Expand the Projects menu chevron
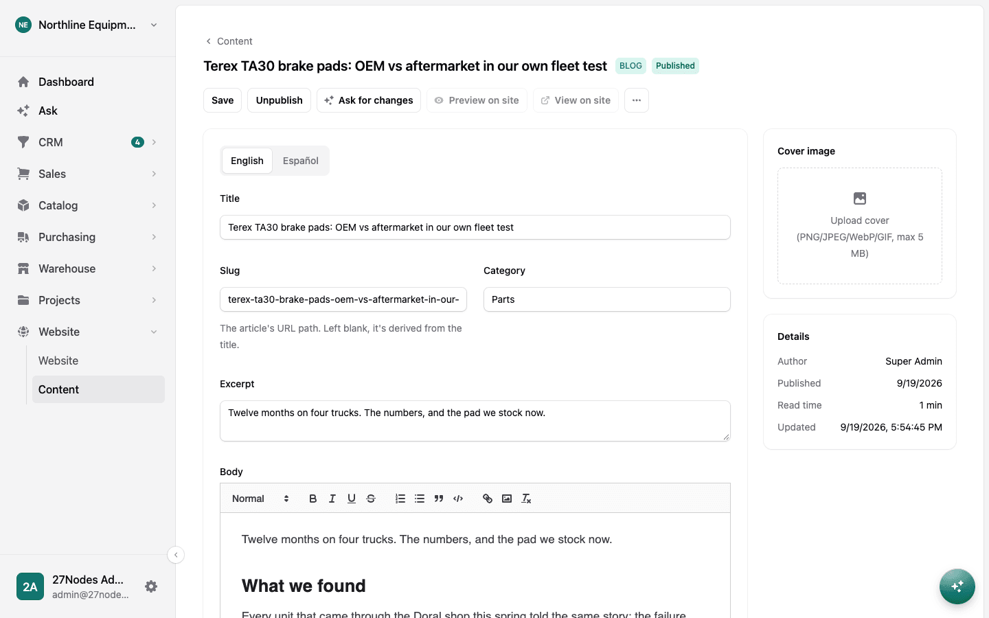 pos(154,300)
